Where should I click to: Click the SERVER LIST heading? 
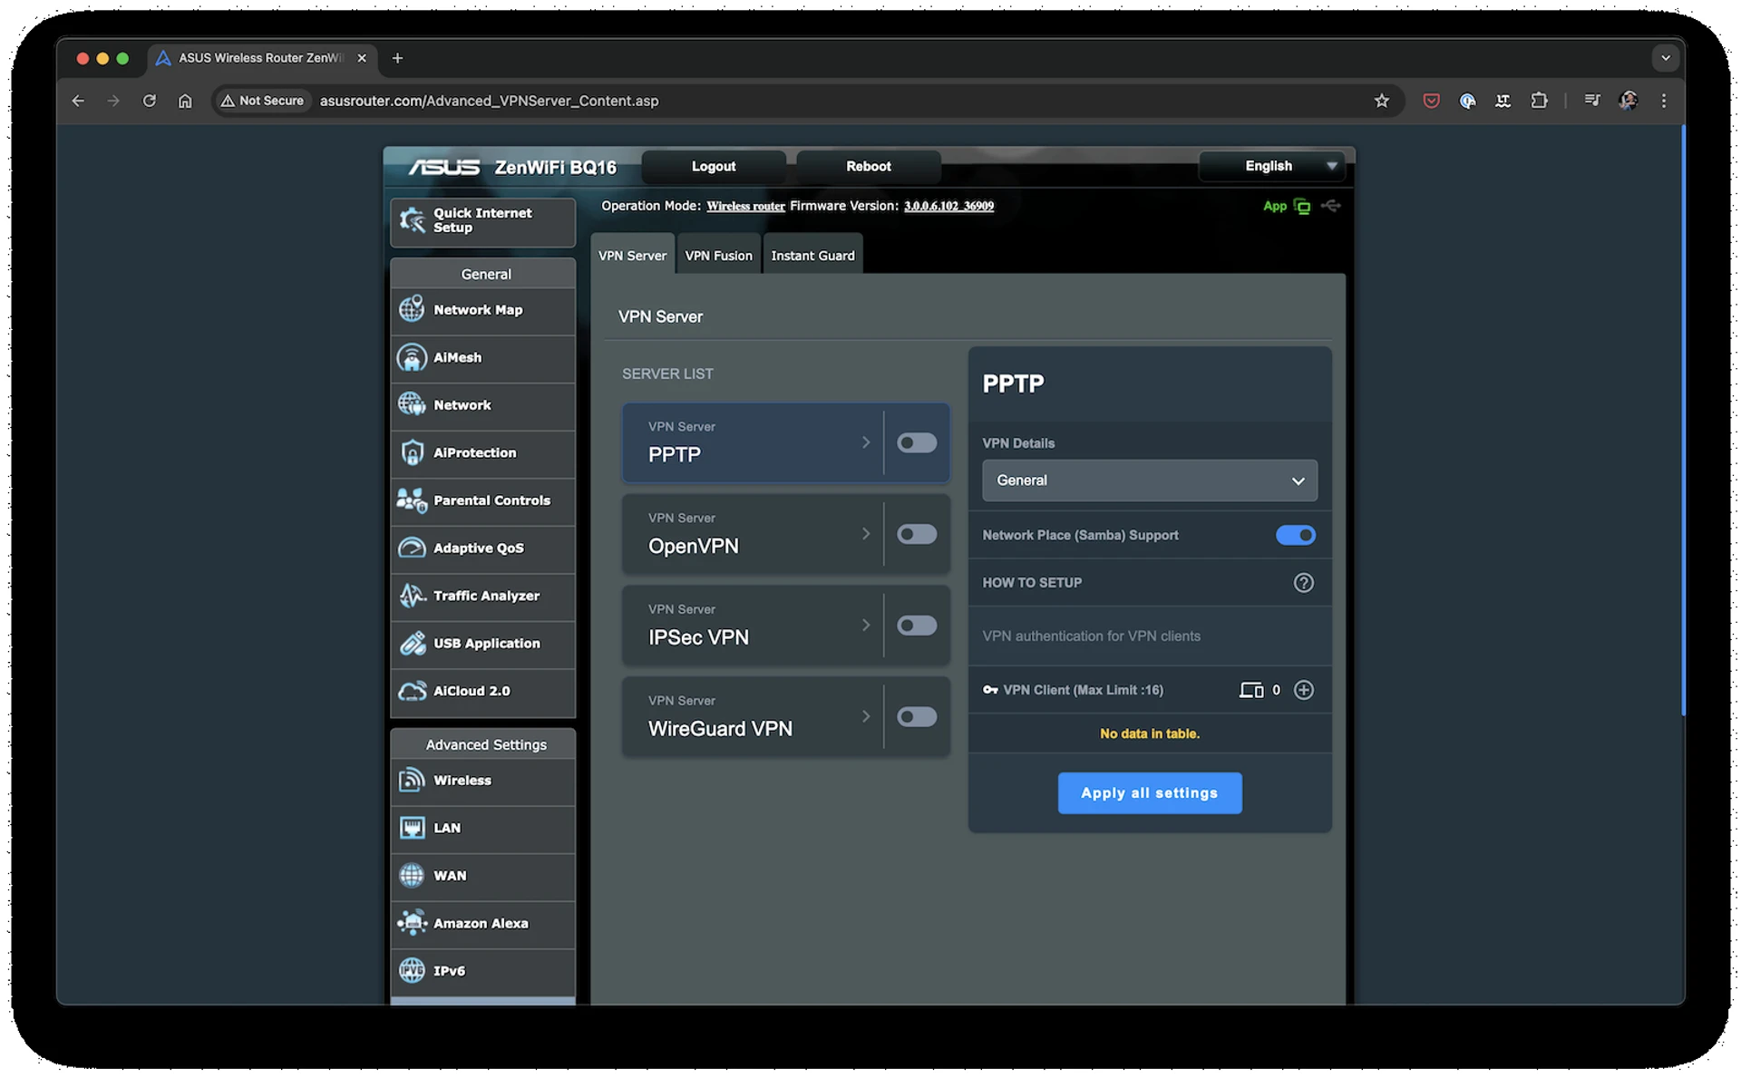point(667,374)
